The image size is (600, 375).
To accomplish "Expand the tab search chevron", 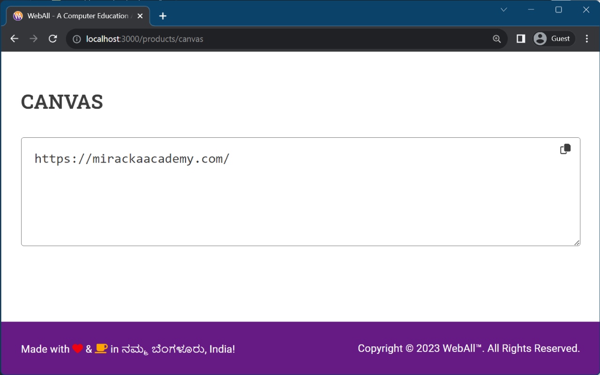I will pyautogui.click(x=504, y=9).
